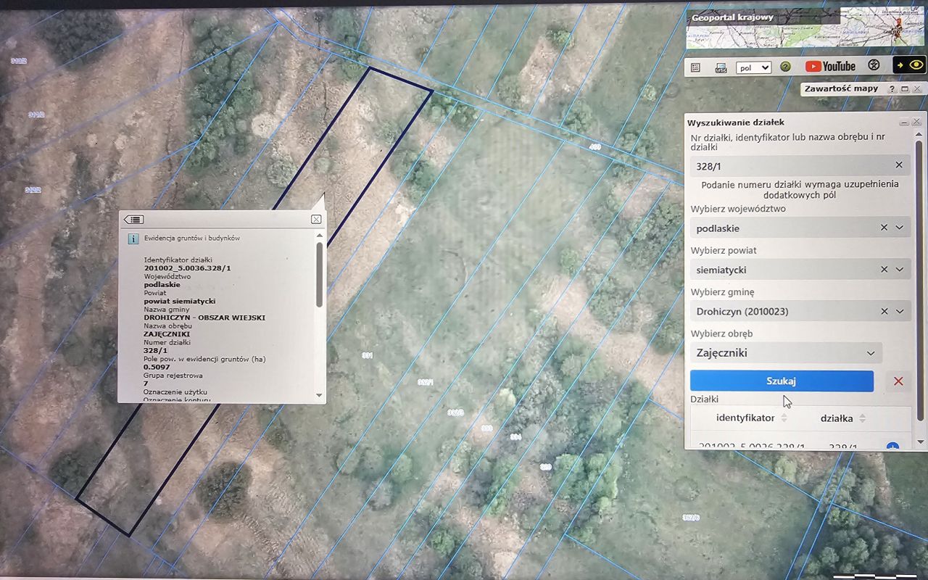Sort results by identyfikator column
The height and width of the screenshot is (580, 928).
(x=784, y=418)
